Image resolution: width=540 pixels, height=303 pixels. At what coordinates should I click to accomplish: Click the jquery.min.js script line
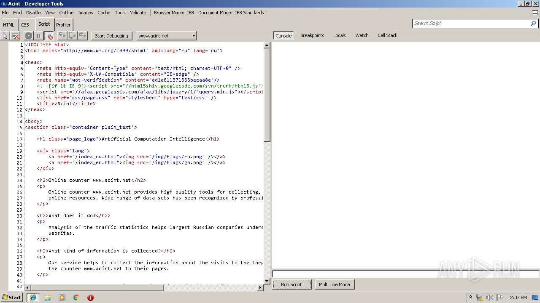click(x=150, y=92)
